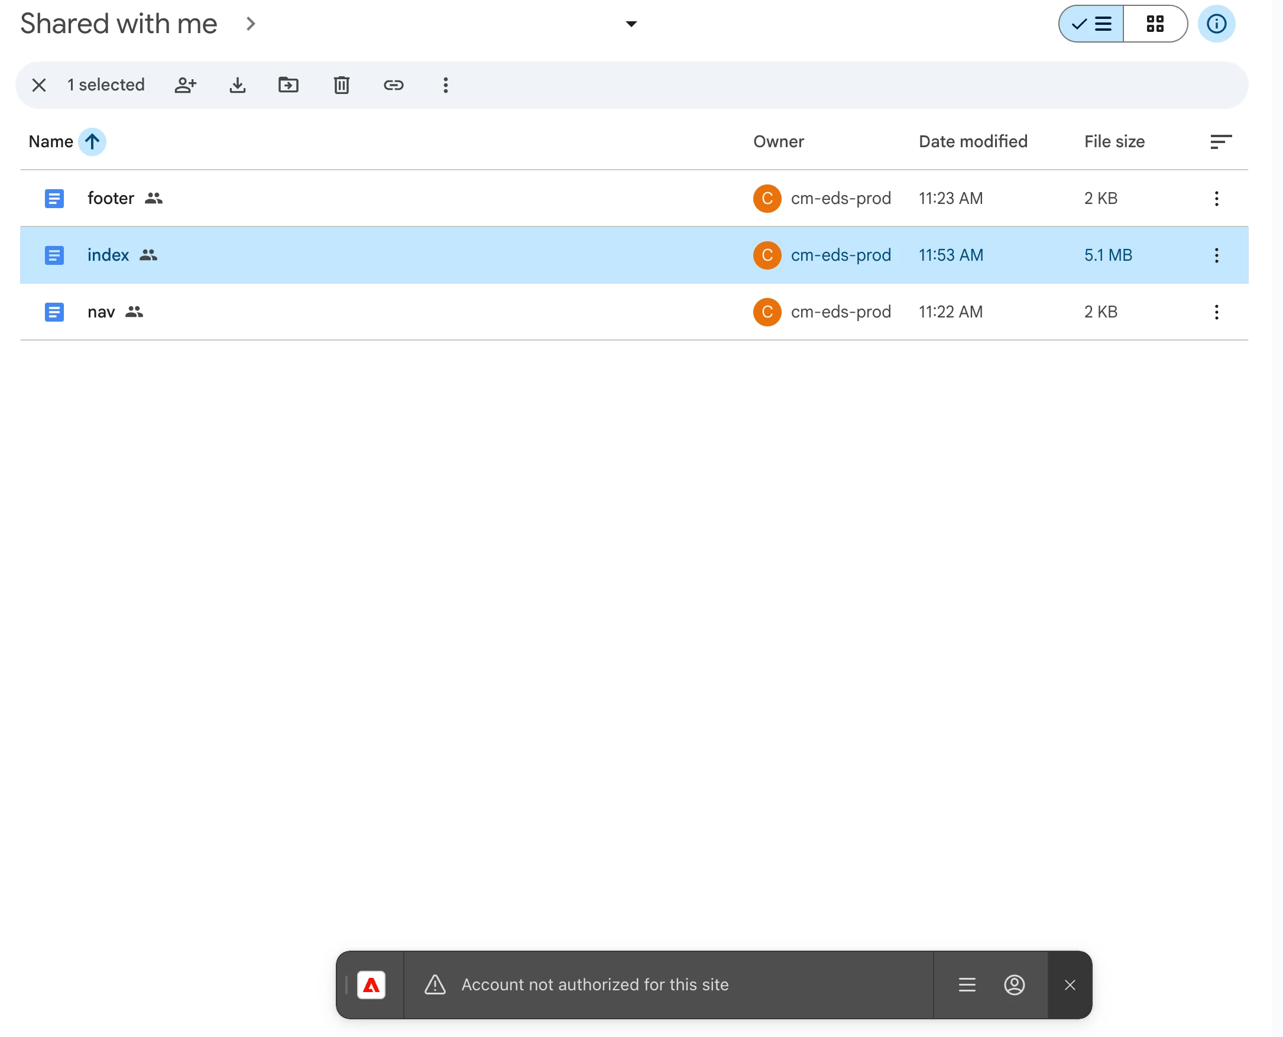Expand the folder name dropdown arrow

coord(631,24)
